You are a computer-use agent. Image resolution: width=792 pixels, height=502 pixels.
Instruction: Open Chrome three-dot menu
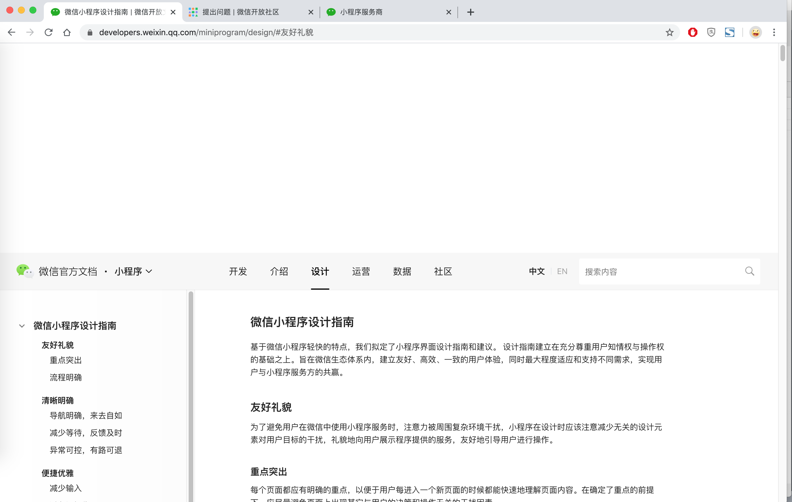pyautogui.click(x=774, y=32)
